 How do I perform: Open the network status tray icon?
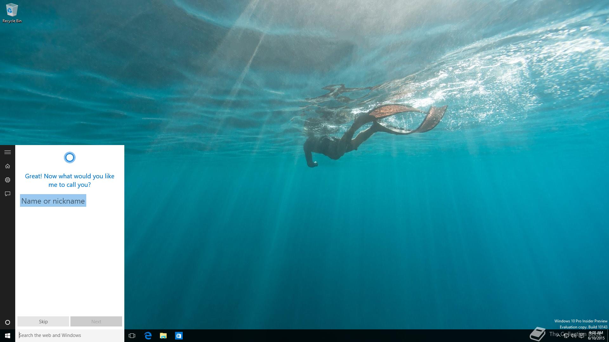click(x=566, y=336)
